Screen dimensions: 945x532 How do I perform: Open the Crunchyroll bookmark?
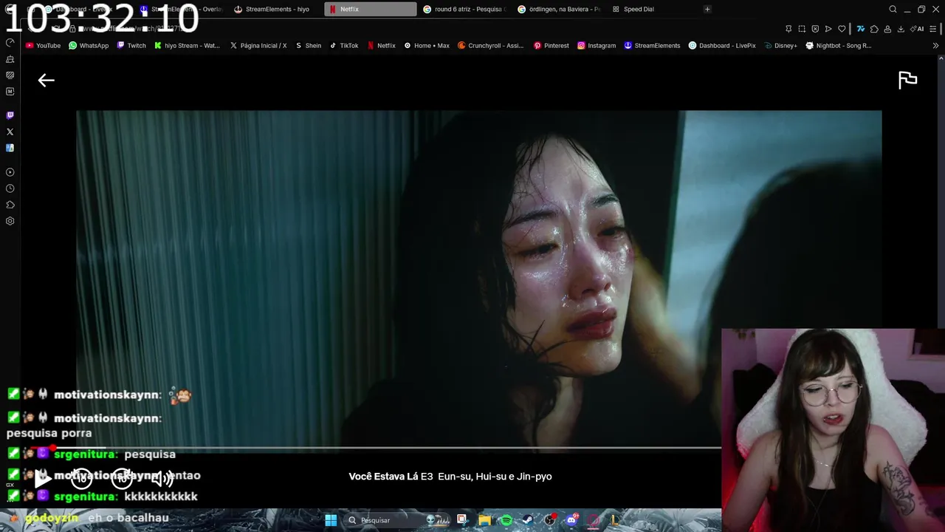pyautogui.click(x=490, y=45)
